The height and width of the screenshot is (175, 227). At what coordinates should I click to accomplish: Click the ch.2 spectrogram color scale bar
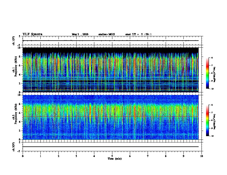tap(208, 120)
